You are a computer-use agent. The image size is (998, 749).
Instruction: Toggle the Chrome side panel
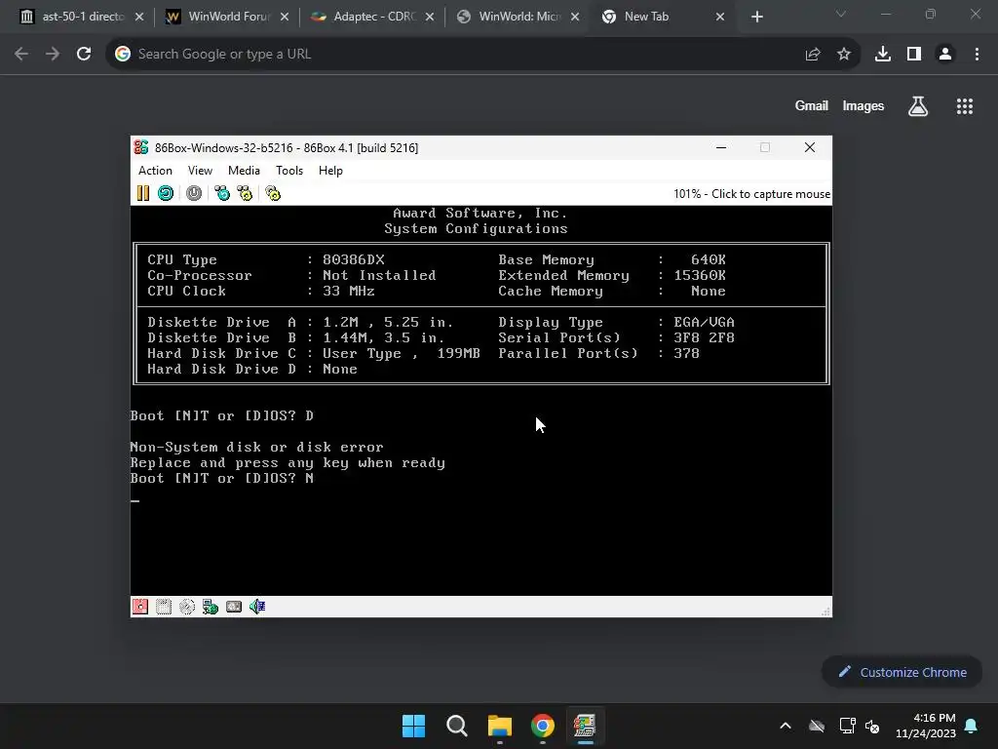[914, 55]
